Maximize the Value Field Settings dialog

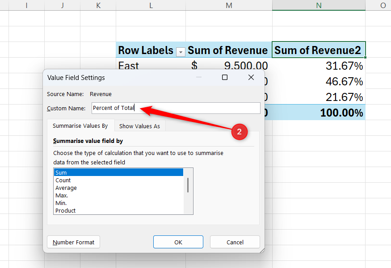[x=225, y=78]
